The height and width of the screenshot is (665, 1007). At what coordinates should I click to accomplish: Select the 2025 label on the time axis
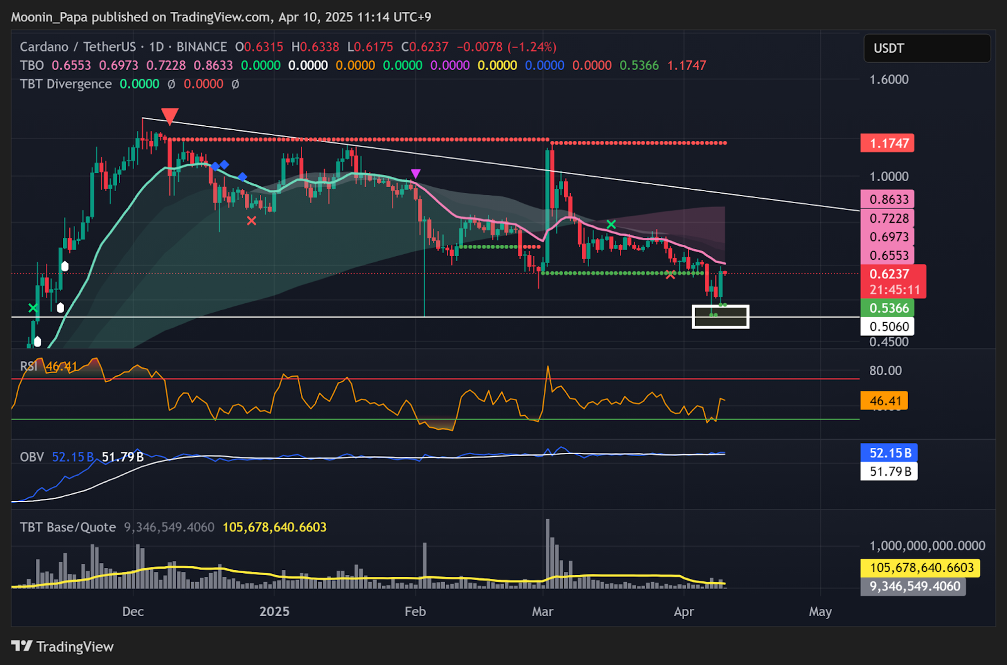click(274, 612)
